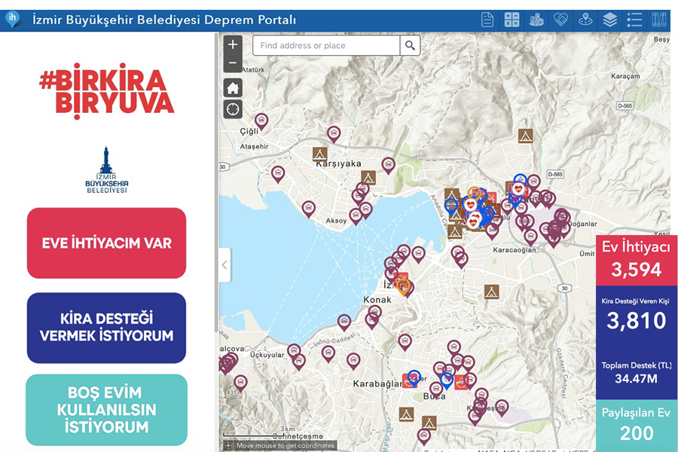Open the map layers list
This screenshot has height=452, width=678.
coord(609,20)
